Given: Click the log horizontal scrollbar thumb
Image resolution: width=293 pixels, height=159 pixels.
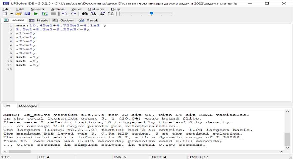Looking at the screenshot, I should click(20, 151).
